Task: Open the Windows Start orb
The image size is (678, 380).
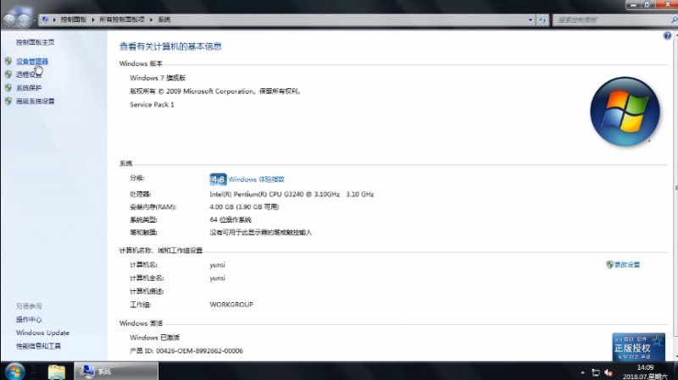Action: 14,372
